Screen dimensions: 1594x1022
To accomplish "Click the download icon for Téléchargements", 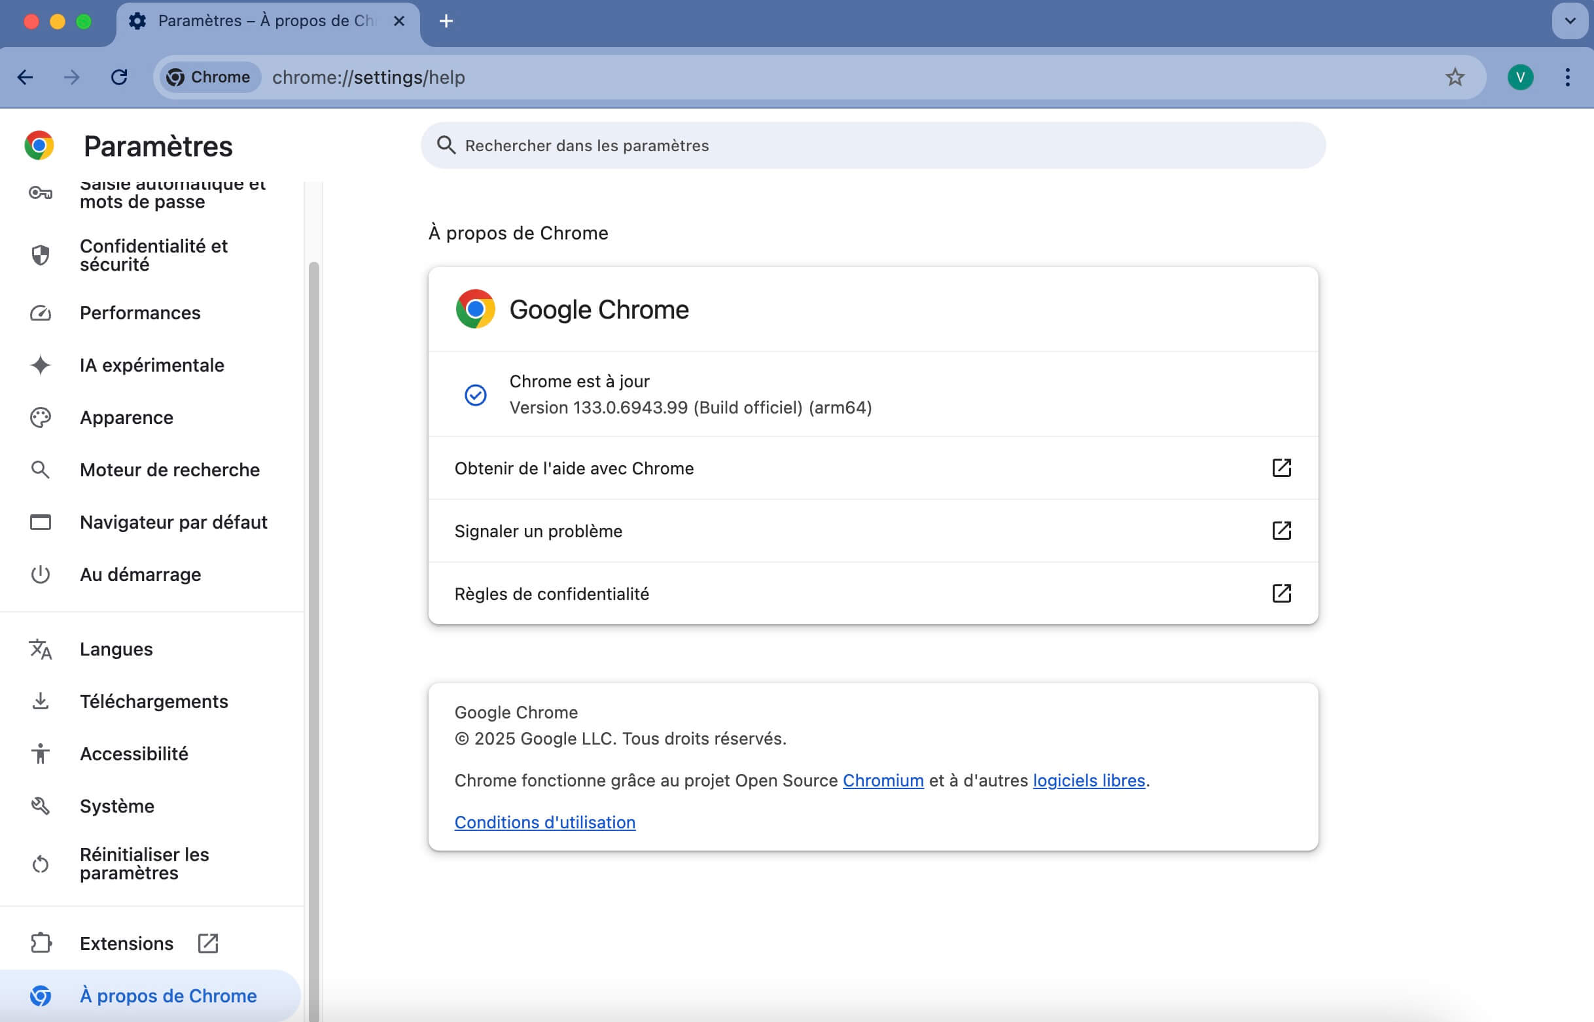I will (x=41, y=701).
